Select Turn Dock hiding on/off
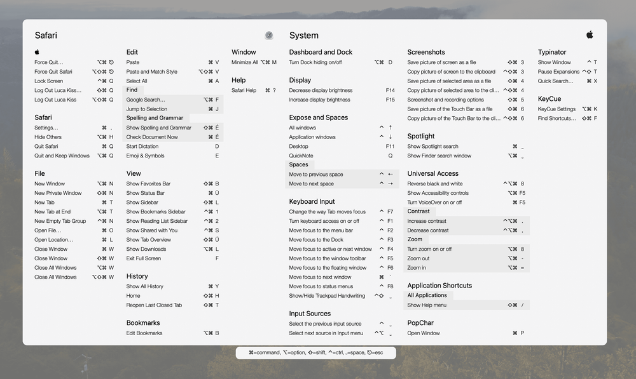 (x=342, y=62)
